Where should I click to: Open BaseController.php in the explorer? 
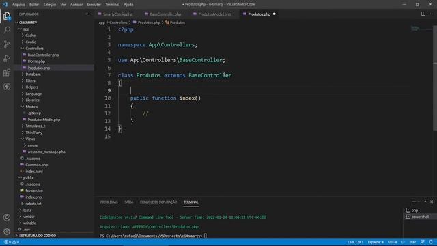coord(43,55)
